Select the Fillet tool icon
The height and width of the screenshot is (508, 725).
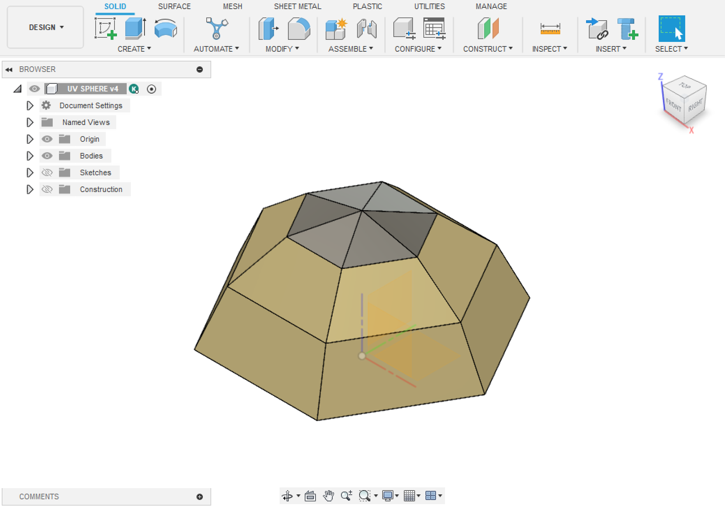click(299, 29)
